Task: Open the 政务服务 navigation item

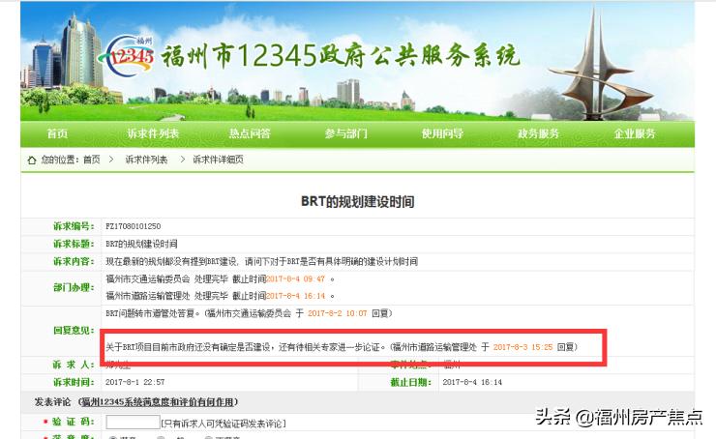Action: click(x=538, y=133)
